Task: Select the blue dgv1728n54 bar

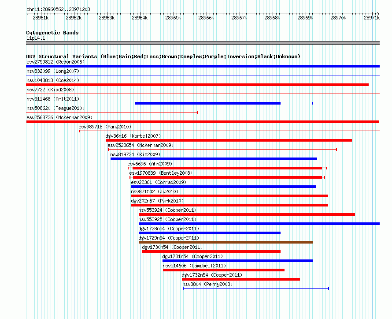Action: tap(210, 233)
